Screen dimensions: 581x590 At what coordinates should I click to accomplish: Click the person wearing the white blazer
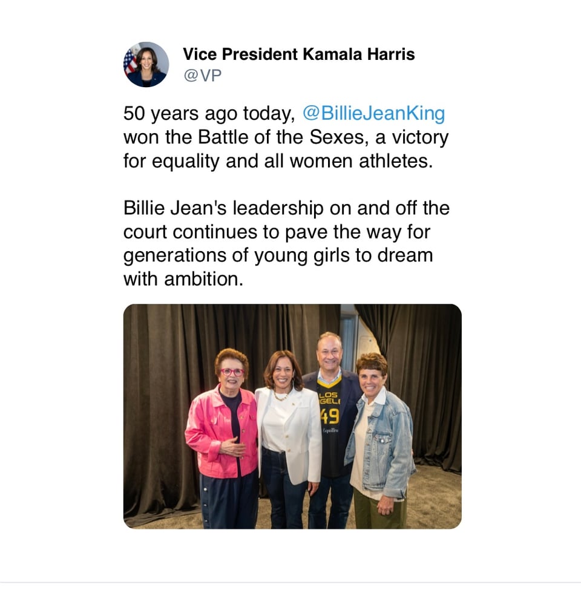coord(287,436)
